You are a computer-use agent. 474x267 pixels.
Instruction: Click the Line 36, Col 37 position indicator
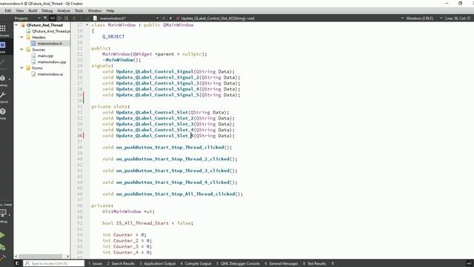[458, 18]
